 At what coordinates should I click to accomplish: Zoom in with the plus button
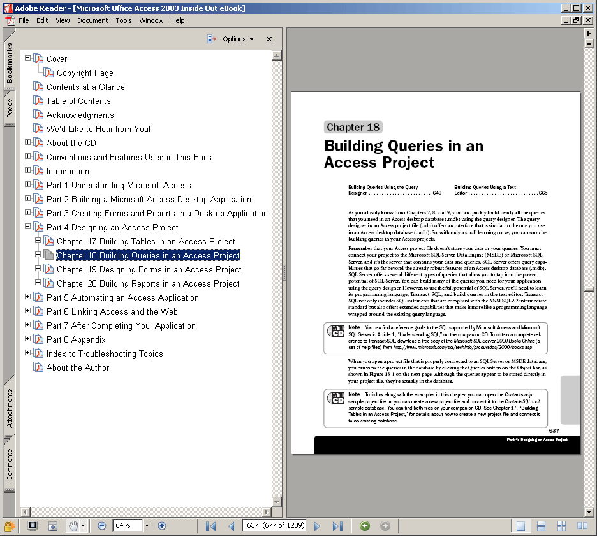pos(162,526)
